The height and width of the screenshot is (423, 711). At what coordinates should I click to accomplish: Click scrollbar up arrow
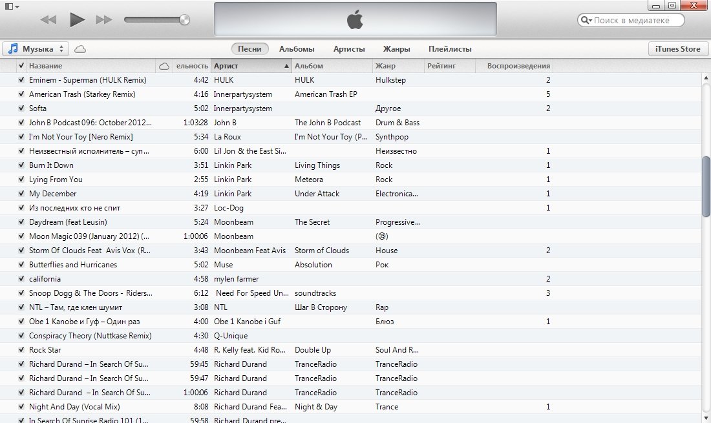pyautogui.click(x=706, y=78)
